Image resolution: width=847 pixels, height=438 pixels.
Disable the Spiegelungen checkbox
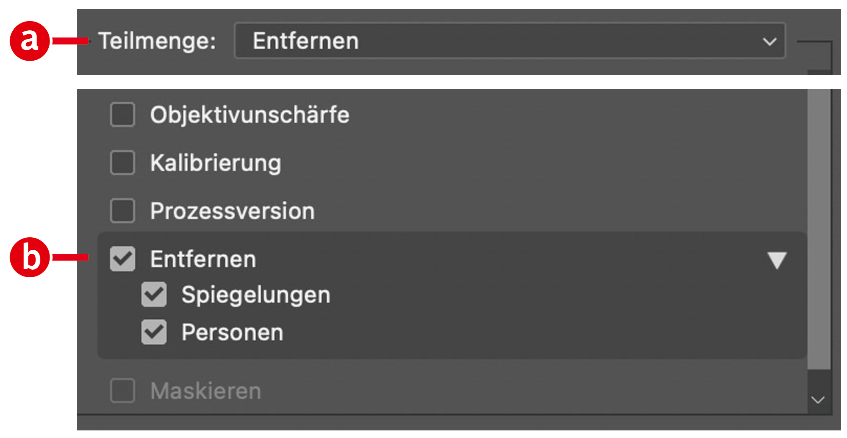click(x=154, y=295)
